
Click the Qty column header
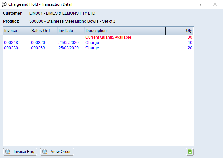tap(179, 31)
